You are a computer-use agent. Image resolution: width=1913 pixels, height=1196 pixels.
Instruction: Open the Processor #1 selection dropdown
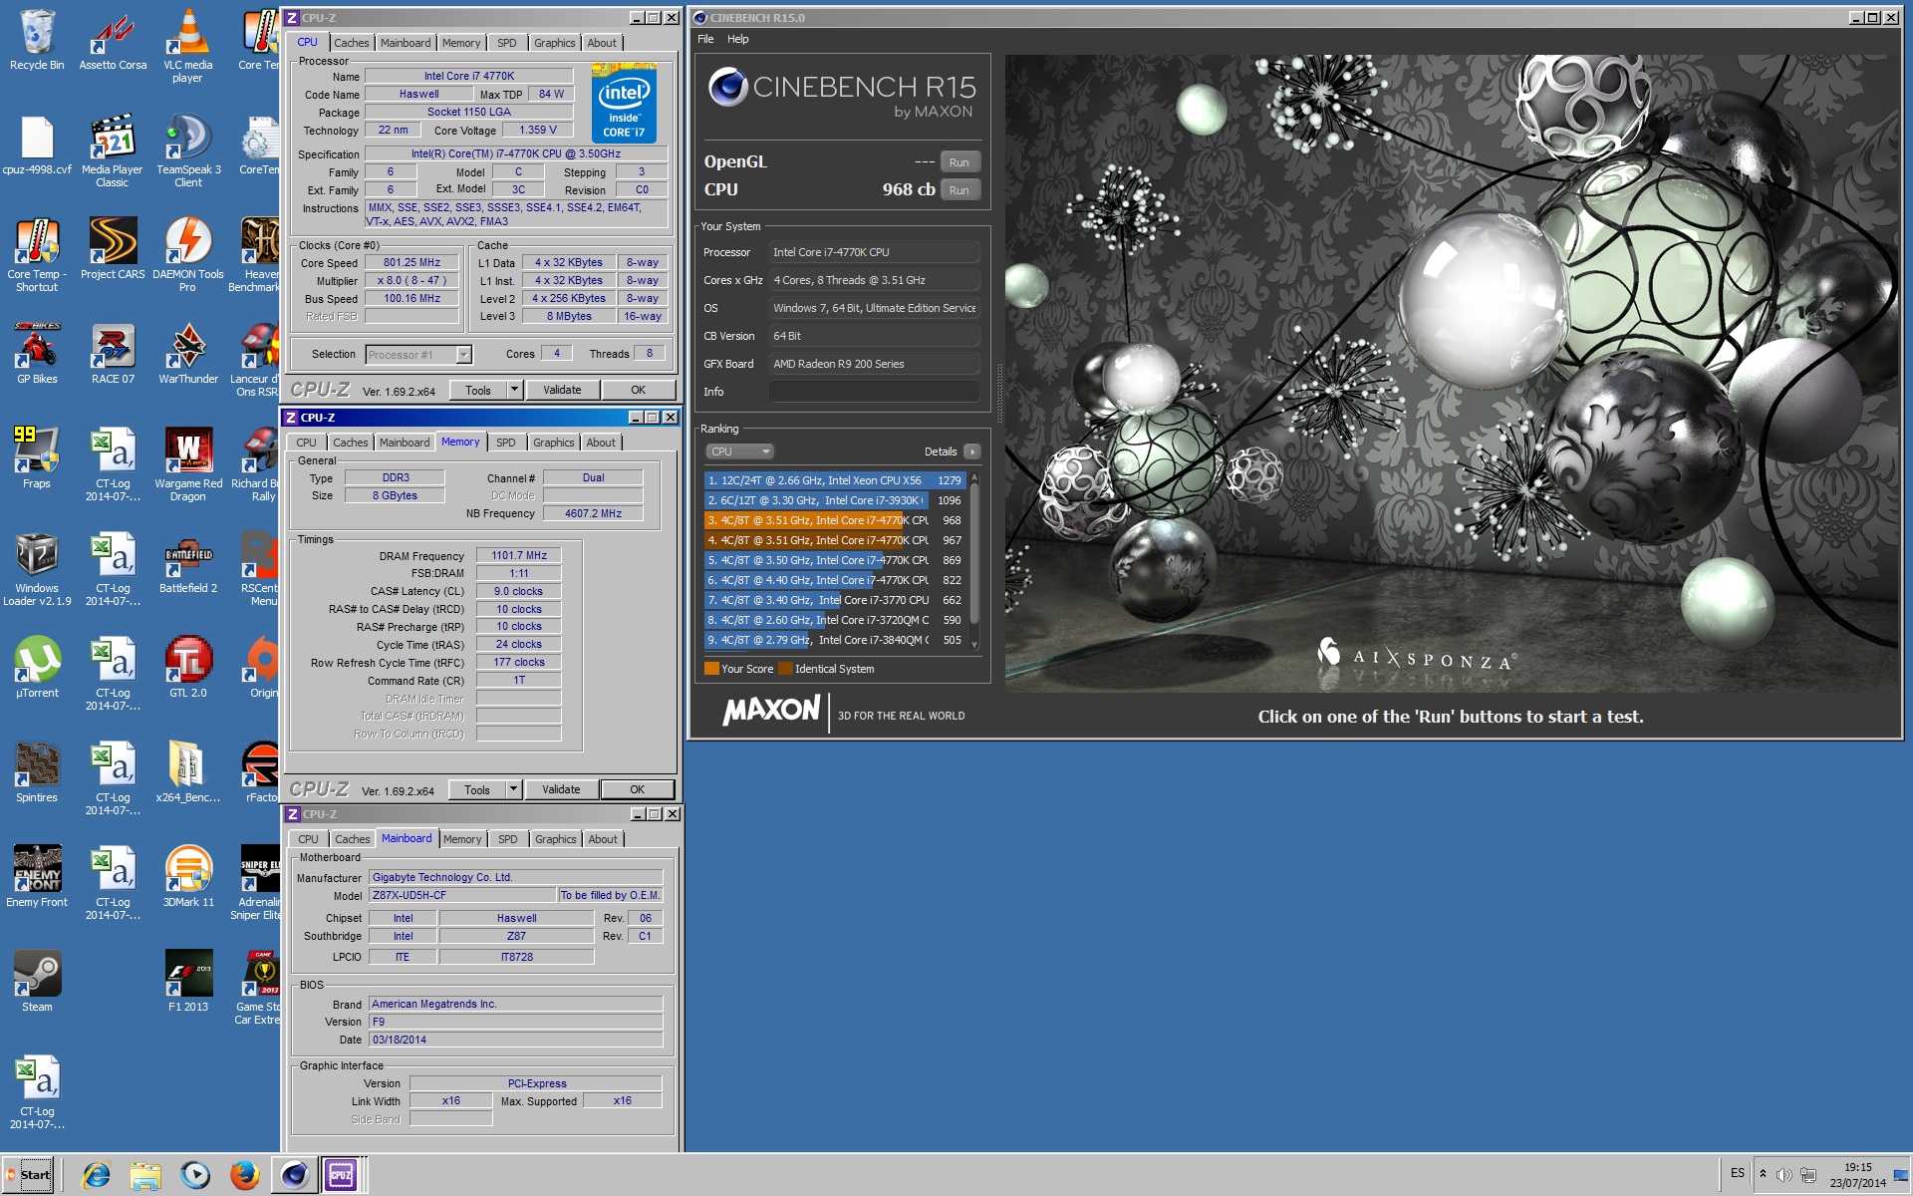coord(463,355)
